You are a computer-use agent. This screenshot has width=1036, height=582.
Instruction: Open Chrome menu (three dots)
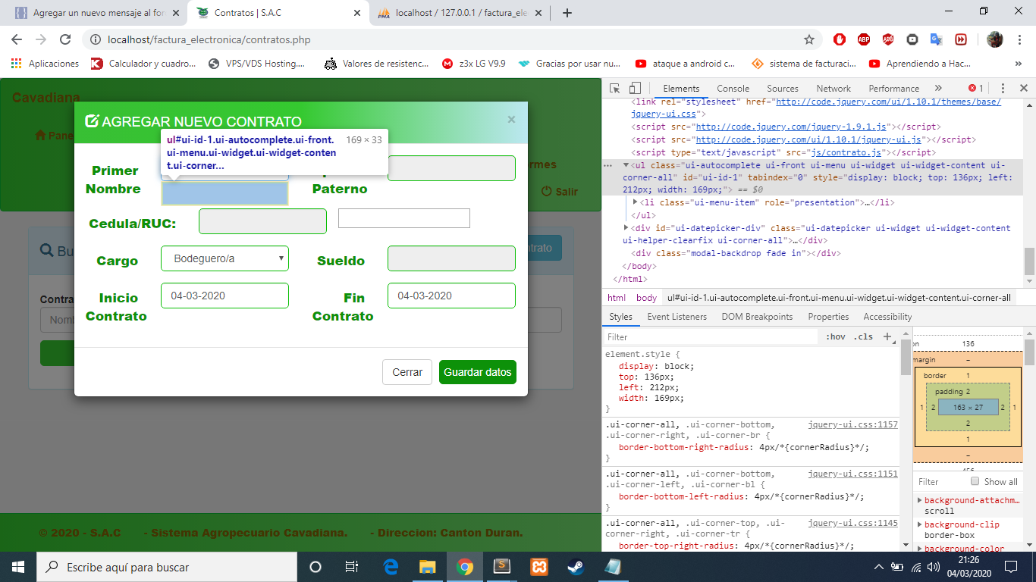tap(1019, 39)
